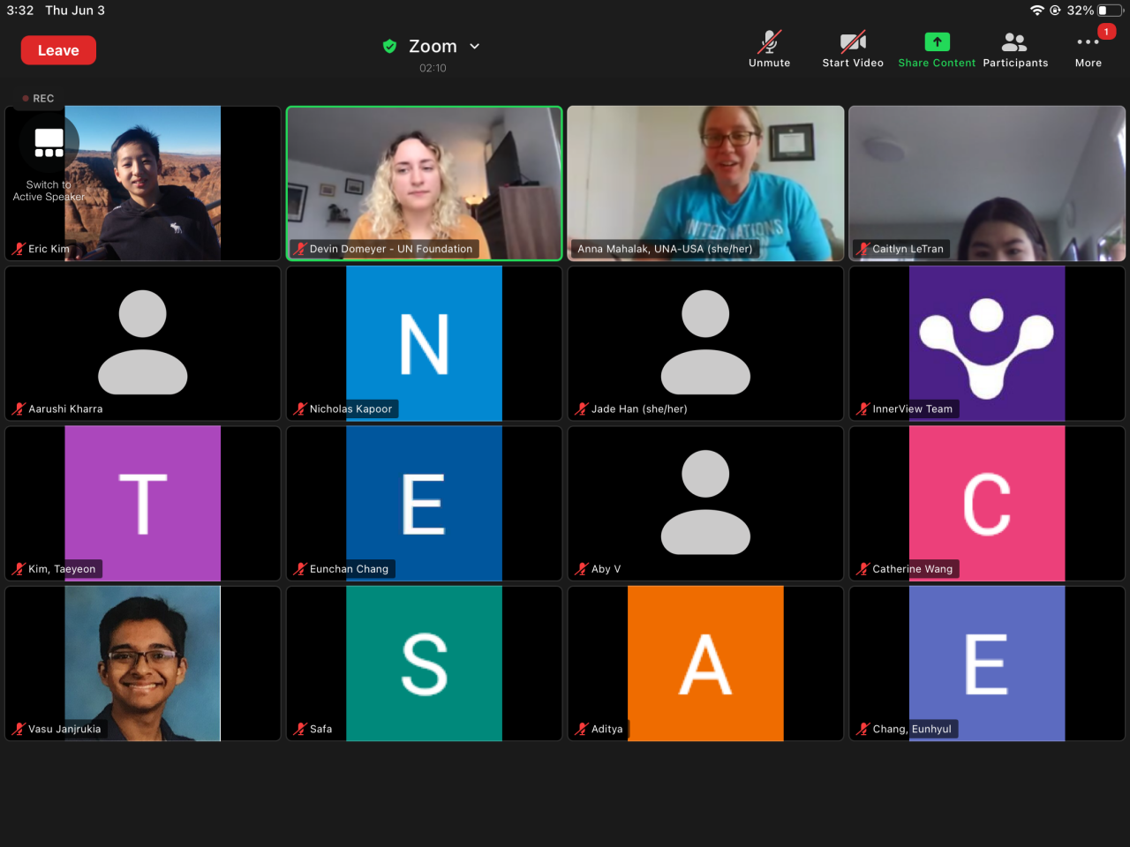Tap muted mic icon beside Devin Domeyer
The image size is (1130, 847).
click(x=300, y=249)
